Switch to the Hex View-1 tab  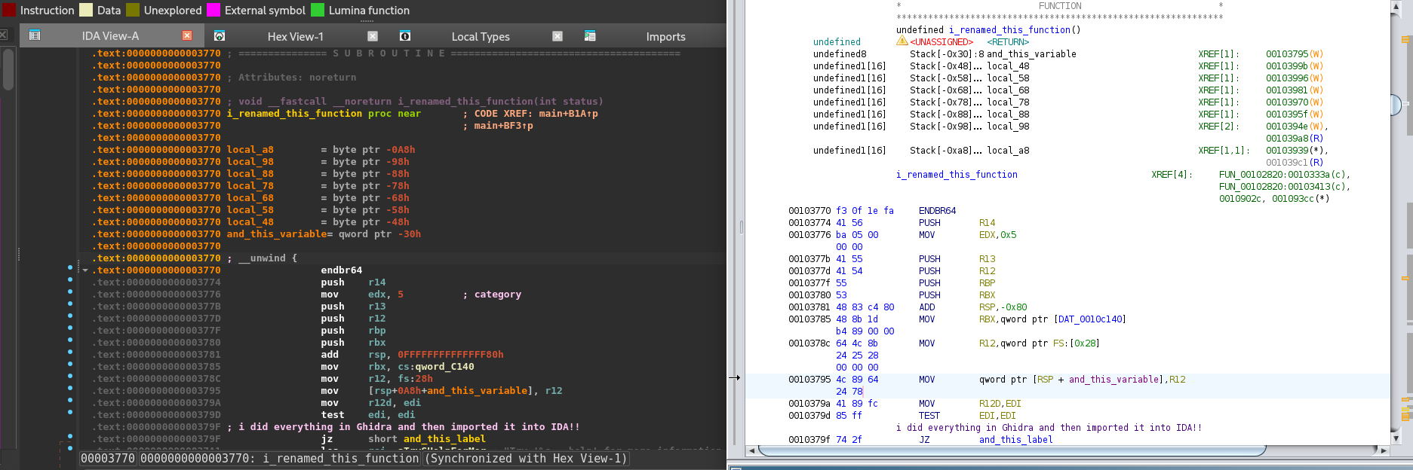click(x=295, y=37)
